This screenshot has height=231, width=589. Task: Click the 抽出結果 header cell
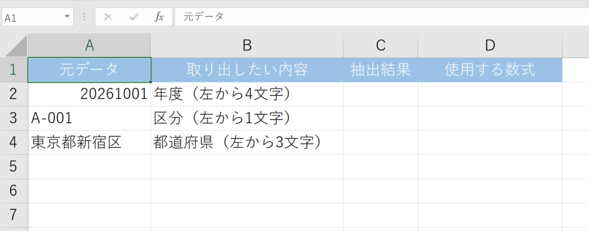click(380, 70)
